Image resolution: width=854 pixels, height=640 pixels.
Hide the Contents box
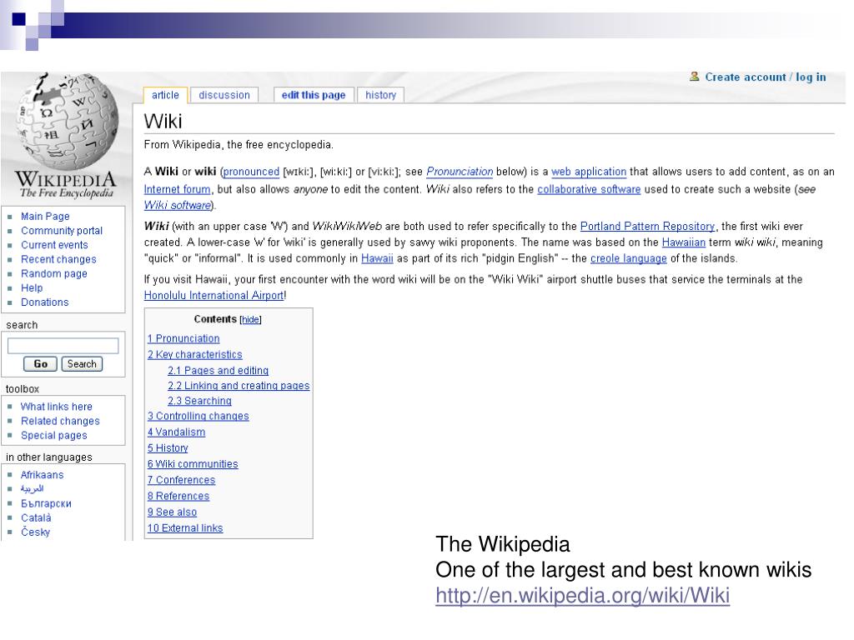click(x=250, y=319)
